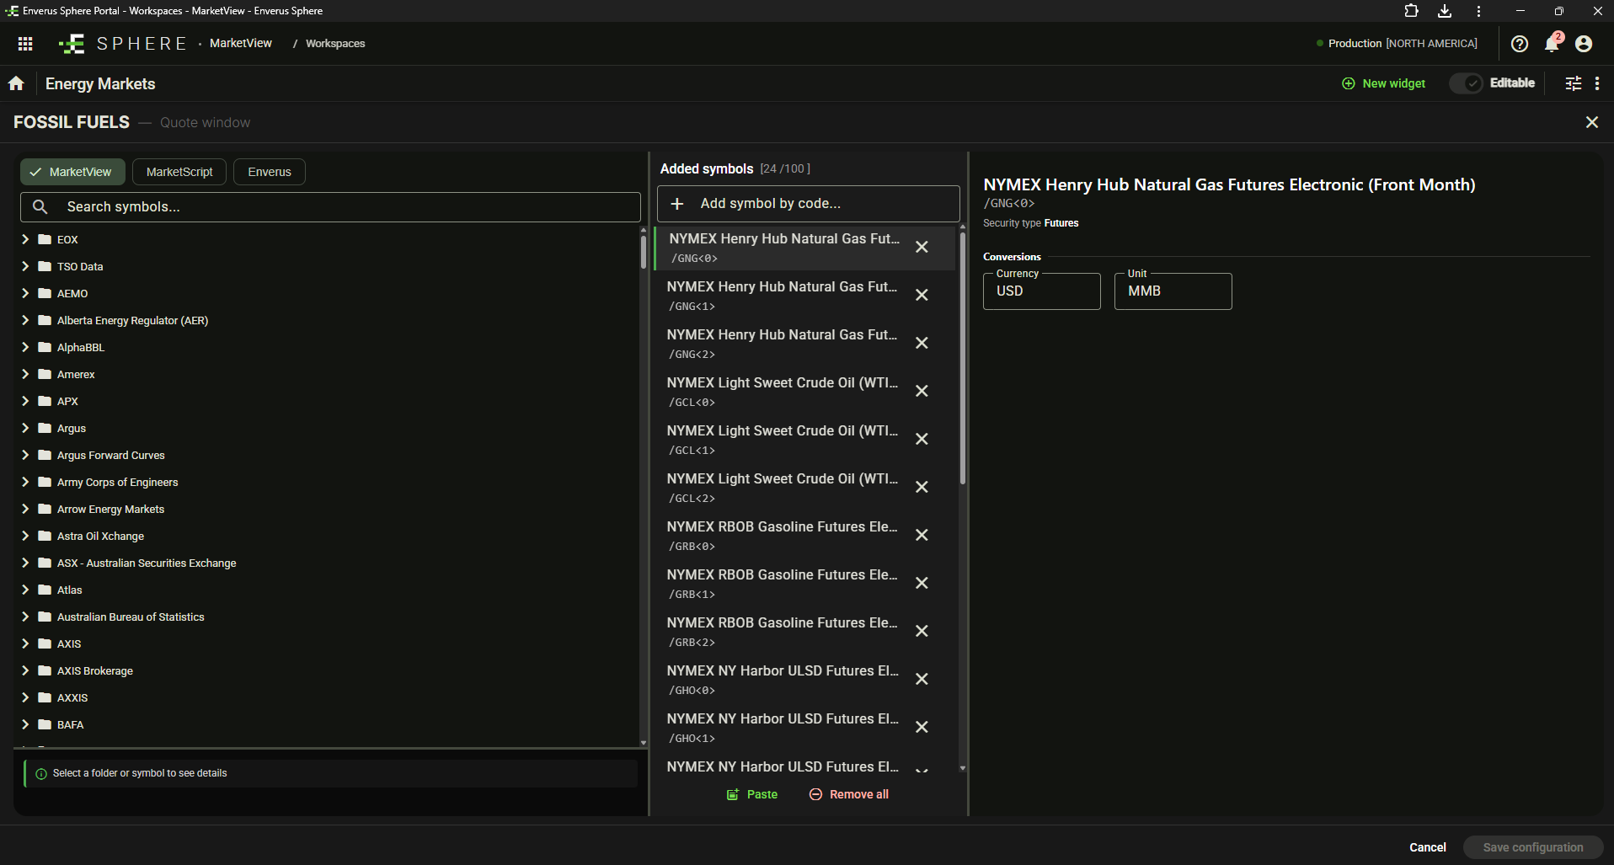Viewport: 1614px width, 865px height.
Task: Remove the /GHO<1> symbol
Action: coord(922,727)
